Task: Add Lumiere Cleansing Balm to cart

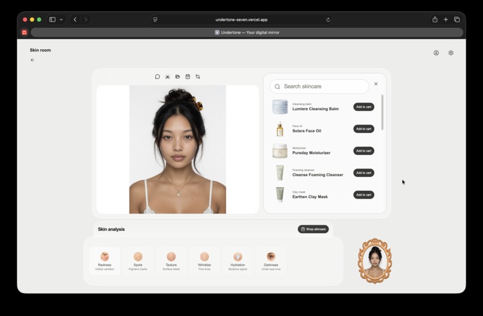Action: (364, 107)
